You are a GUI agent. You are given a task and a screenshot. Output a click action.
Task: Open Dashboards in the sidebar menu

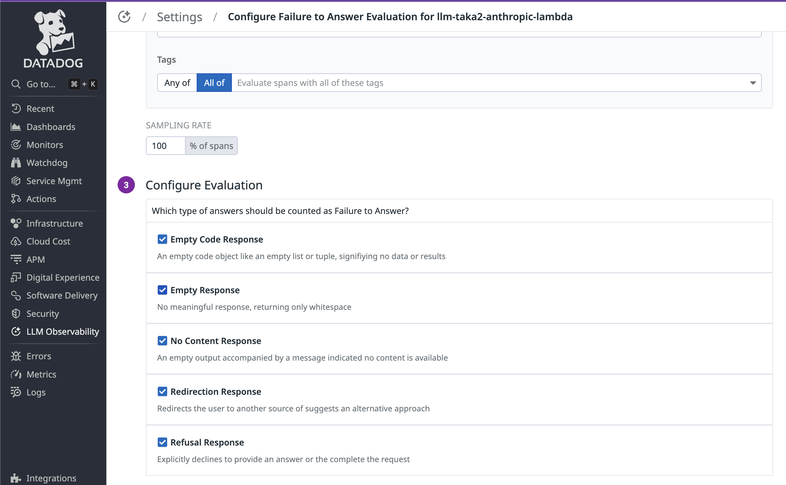(51, 127)
